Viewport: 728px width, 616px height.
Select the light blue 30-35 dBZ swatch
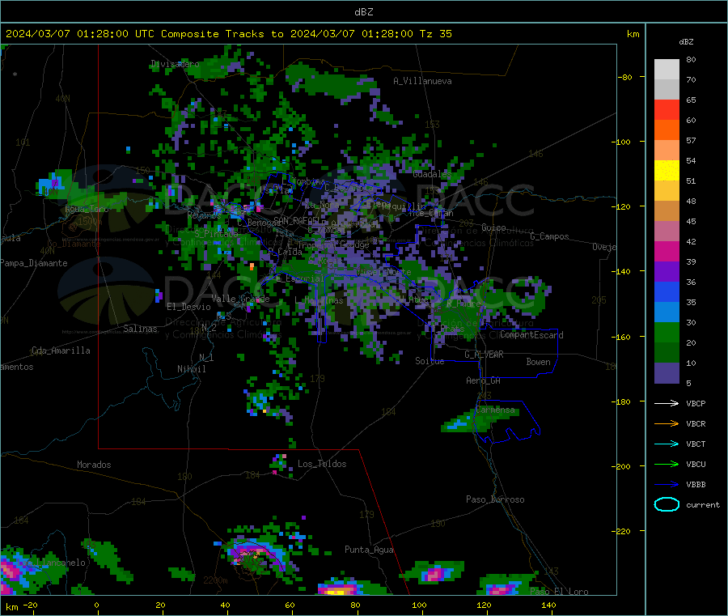pyautogui.click(x=667, y=312)
